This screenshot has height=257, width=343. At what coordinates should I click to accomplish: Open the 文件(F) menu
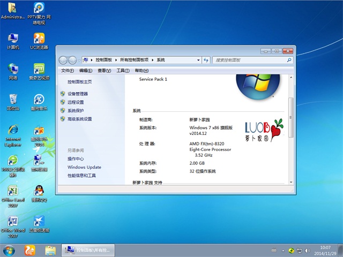(x=68, y=71)
